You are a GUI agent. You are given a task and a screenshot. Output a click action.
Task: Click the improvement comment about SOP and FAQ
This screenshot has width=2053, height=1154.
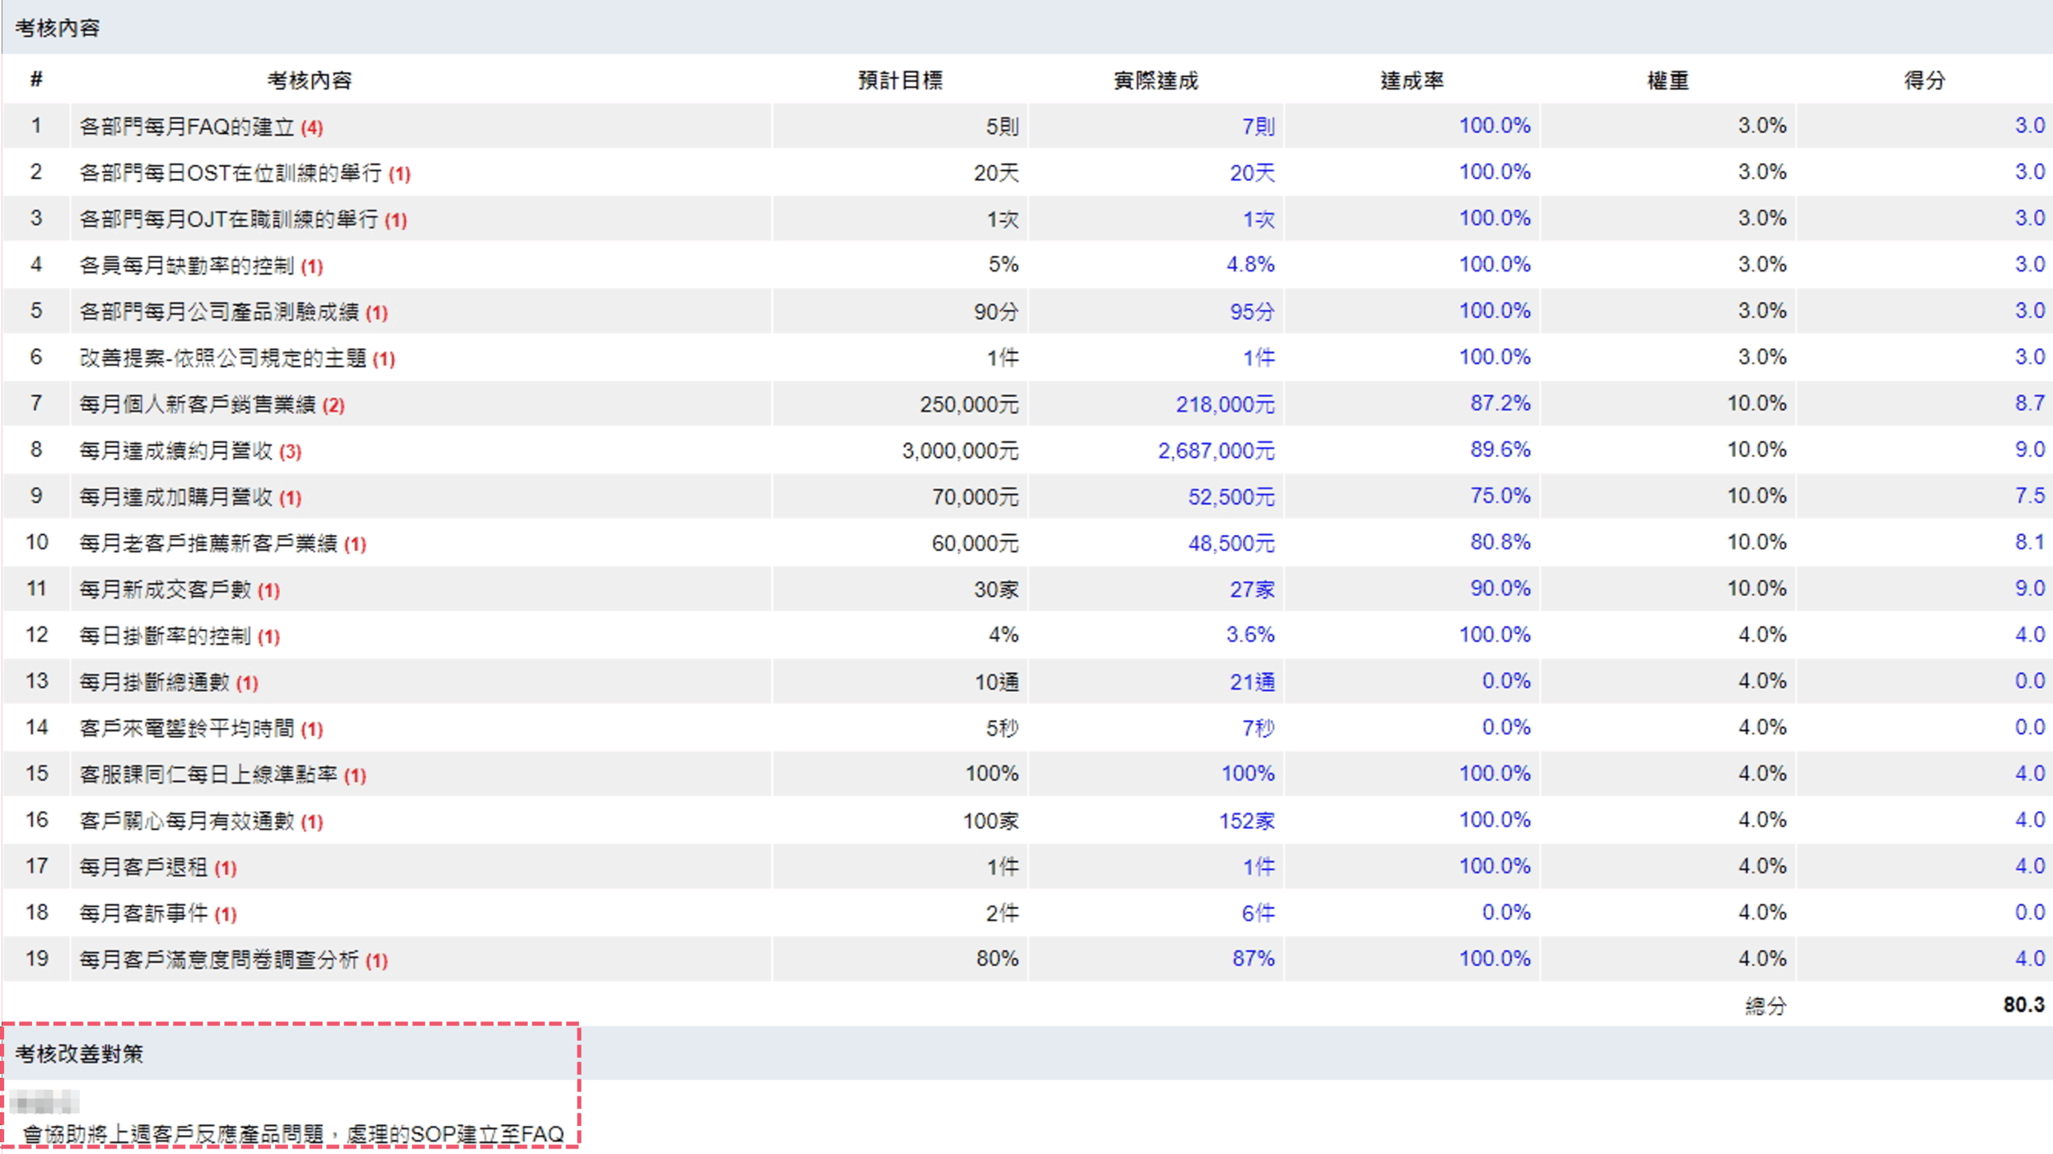click(x=293, y=1134)
